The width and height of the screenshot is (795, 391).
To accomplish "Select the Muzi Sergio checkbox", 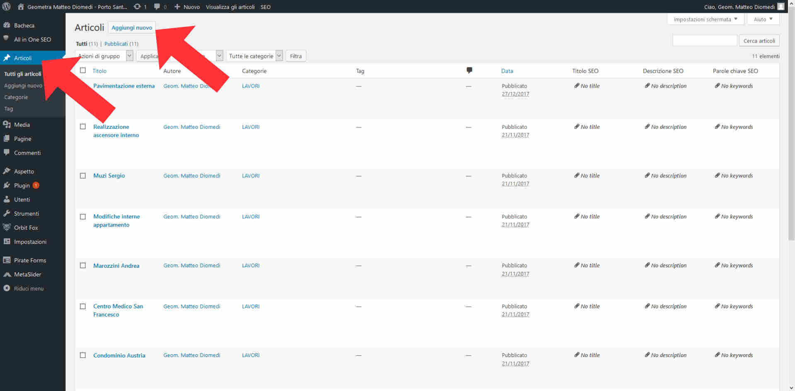I will coord(83,176).
